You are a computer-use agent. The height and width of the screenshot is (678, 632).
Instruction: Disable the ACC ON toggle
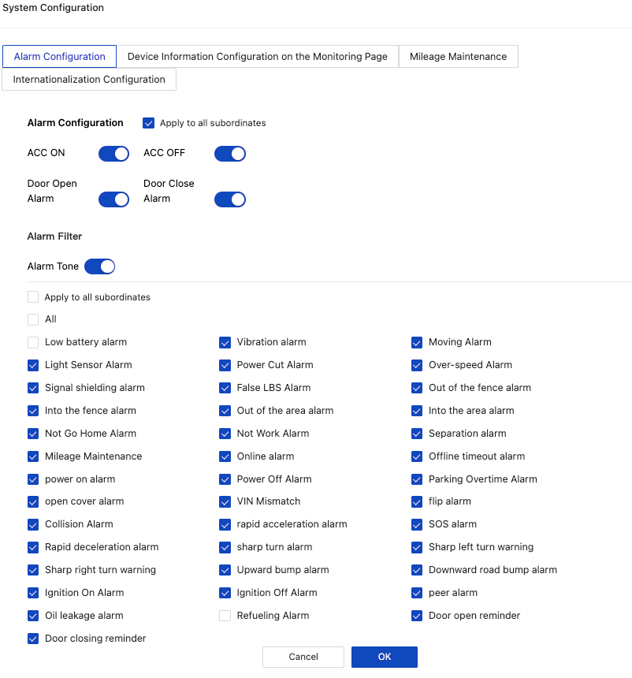pyautogui.click(x=113, y=153)
